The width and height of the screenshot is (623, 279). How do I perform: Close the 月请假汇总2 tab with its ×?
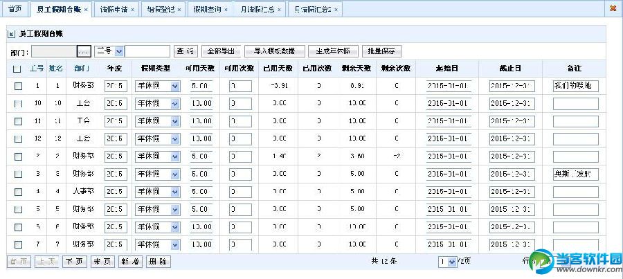coord(336,9)
